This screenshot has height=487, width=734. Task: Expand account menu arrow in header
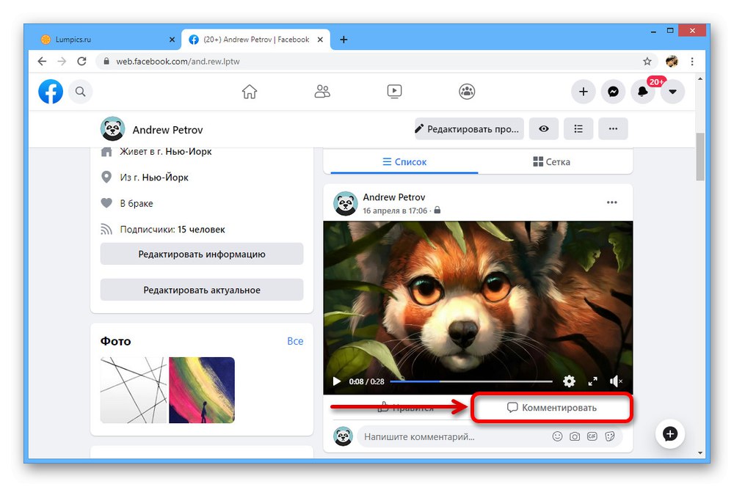click(672, 92)
